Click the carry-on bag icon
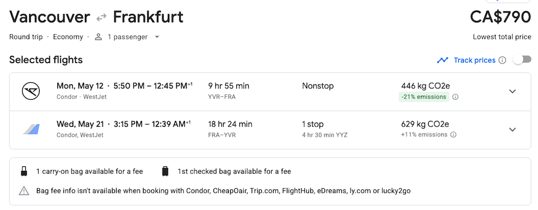The image size is (538, 210). (x=24, y=171)
